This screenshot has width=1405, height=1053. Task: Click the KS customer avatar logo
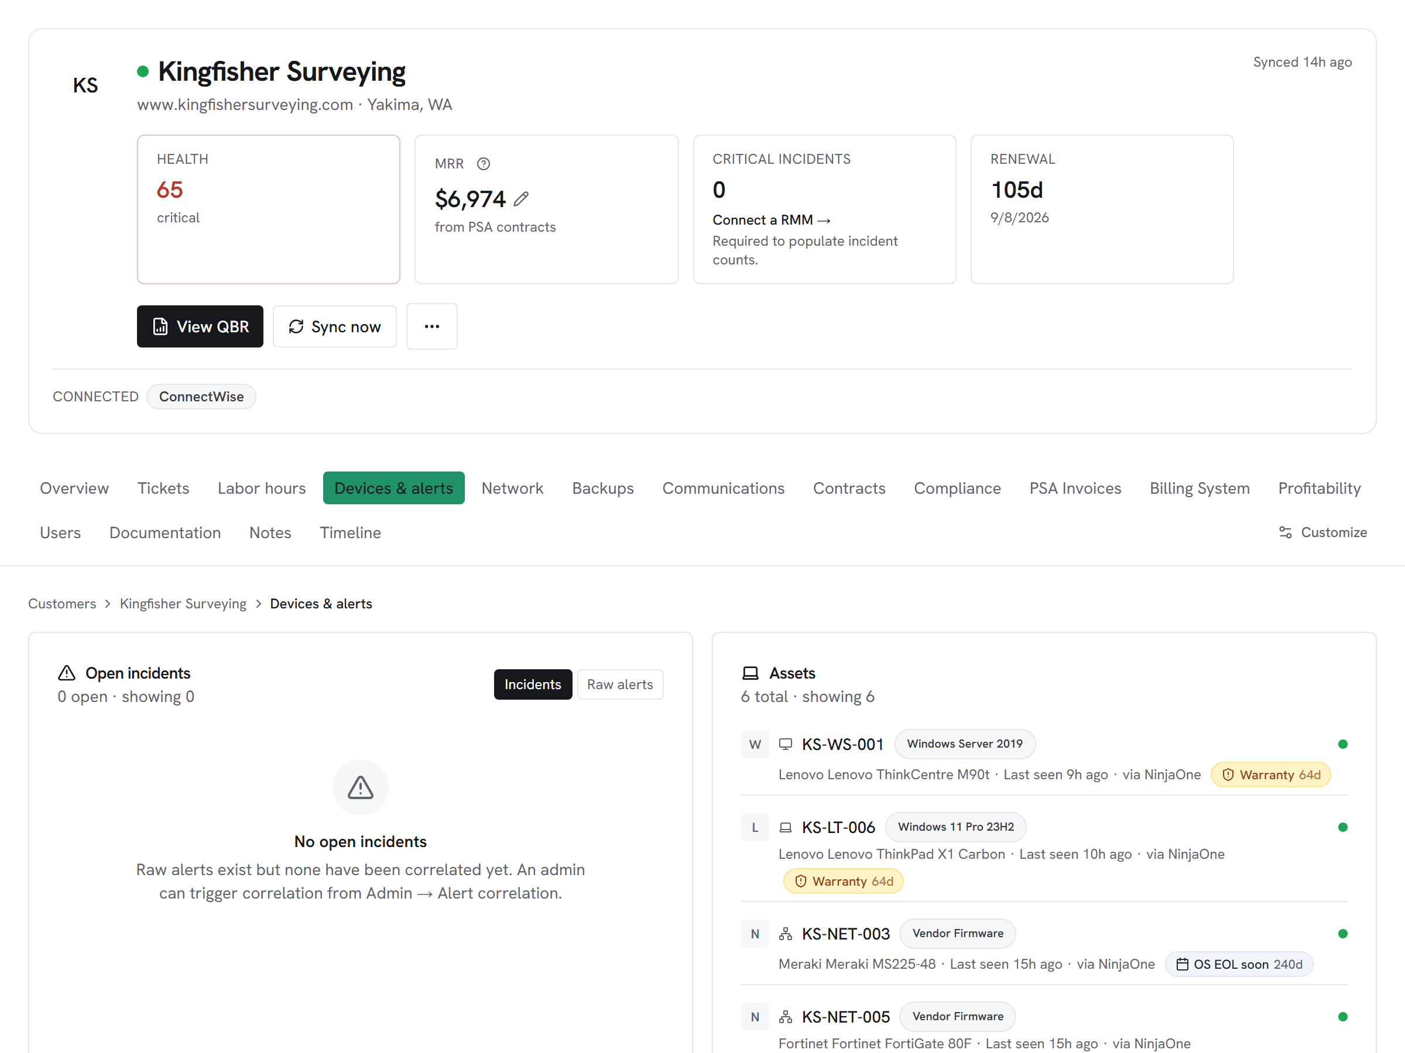coord(85,85)
